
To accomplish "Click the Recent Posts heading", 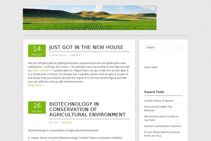I will click(x=154, y=92).
